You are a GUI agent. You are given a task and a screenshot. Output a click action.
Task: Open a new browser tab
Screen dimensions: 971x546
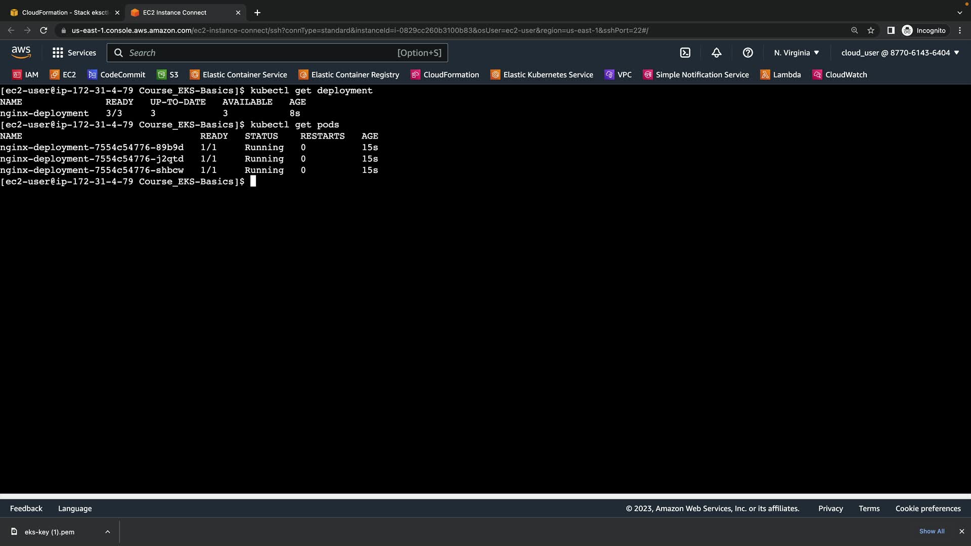[x=257, y=12]
